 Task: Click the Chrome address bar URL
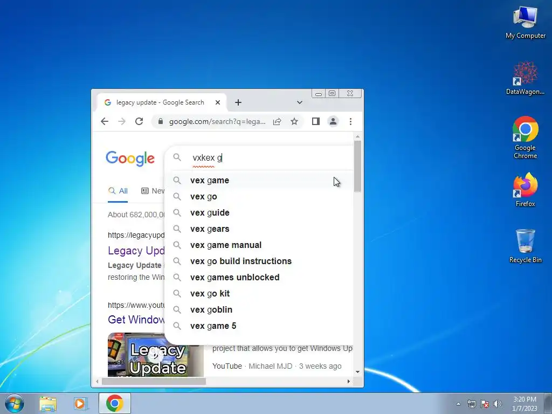coord(217,121)
